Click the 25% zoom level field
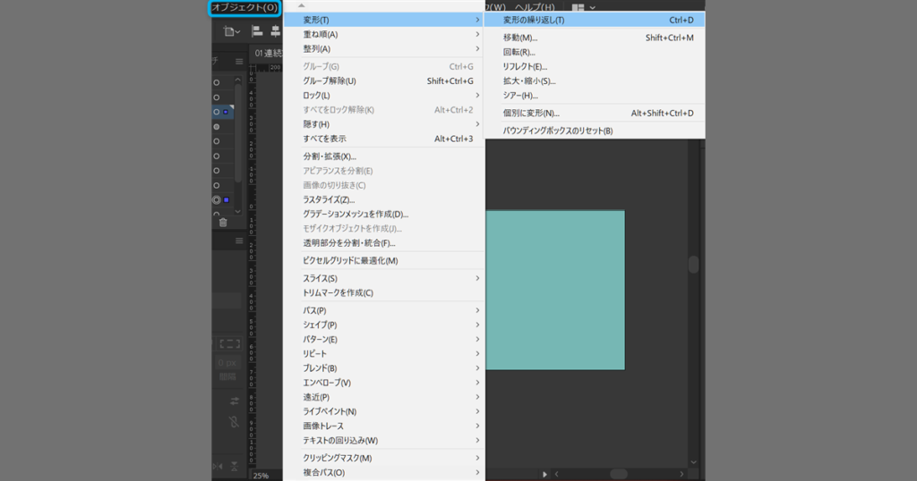917x481 pixels. click(x=263, y=475)
